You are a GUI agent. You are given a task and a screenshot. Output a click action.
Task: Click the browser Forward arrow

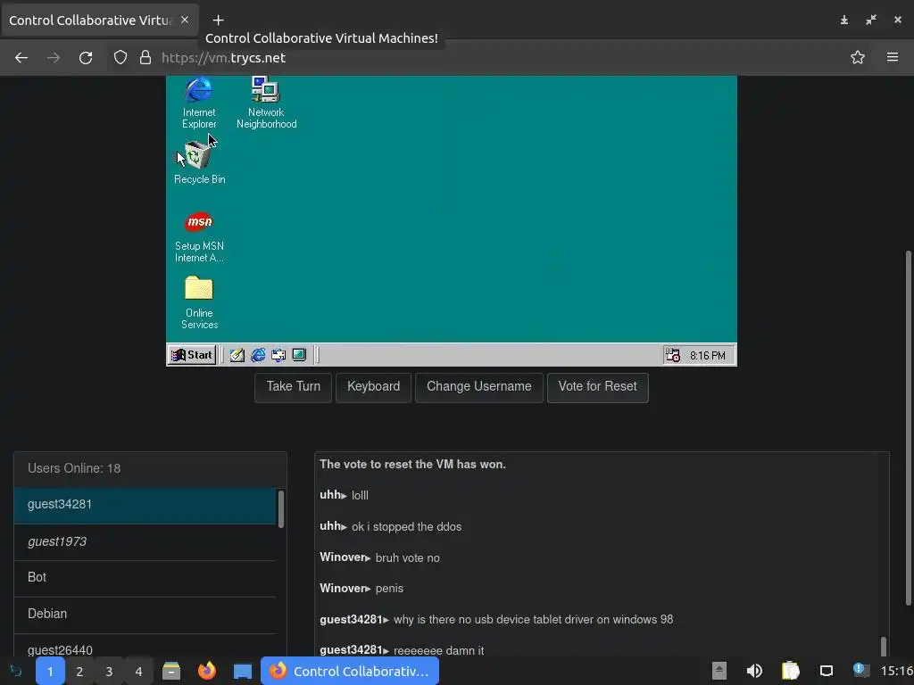pos(54,58)
